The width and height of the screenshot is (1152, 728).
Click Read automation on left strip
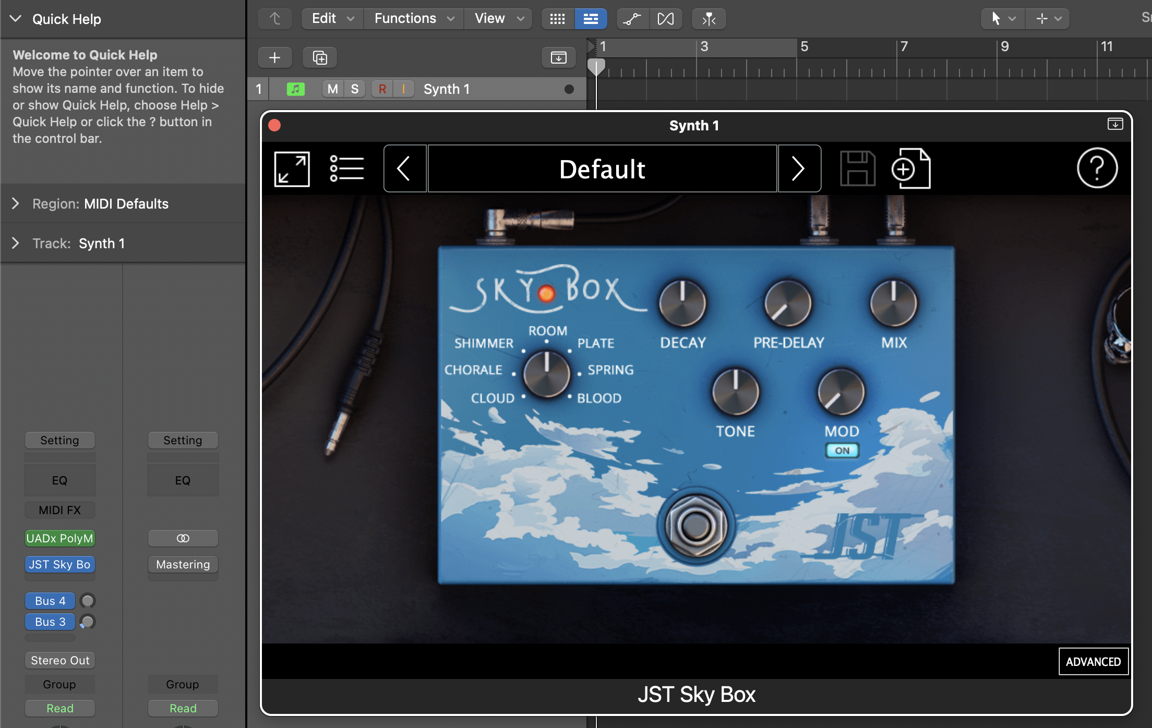click(x=60, y=708)
